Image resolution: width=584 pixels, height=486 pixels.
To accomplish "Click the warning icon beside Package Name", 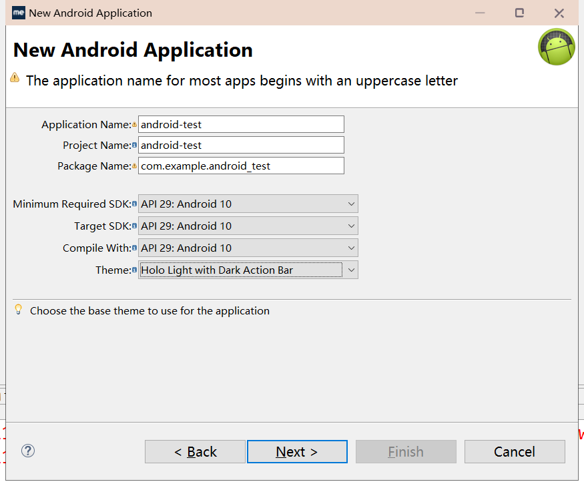I will click(134, 166).
